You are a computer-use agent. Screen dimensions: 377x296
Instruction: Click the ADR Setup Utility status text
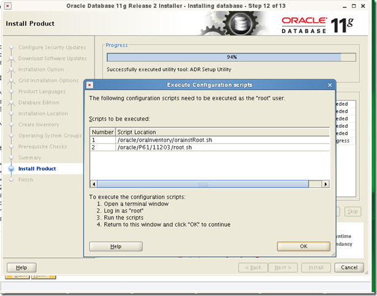169,69
